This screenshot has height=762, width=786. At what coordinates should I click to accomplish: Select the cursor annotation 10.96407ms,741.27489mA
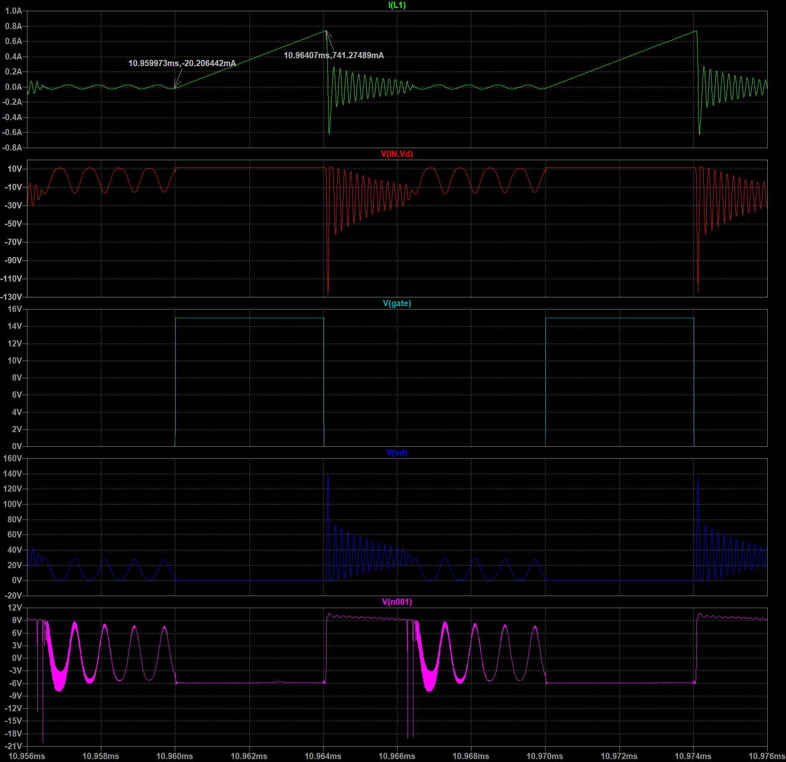pyautogui.click(x=334, y=55)
